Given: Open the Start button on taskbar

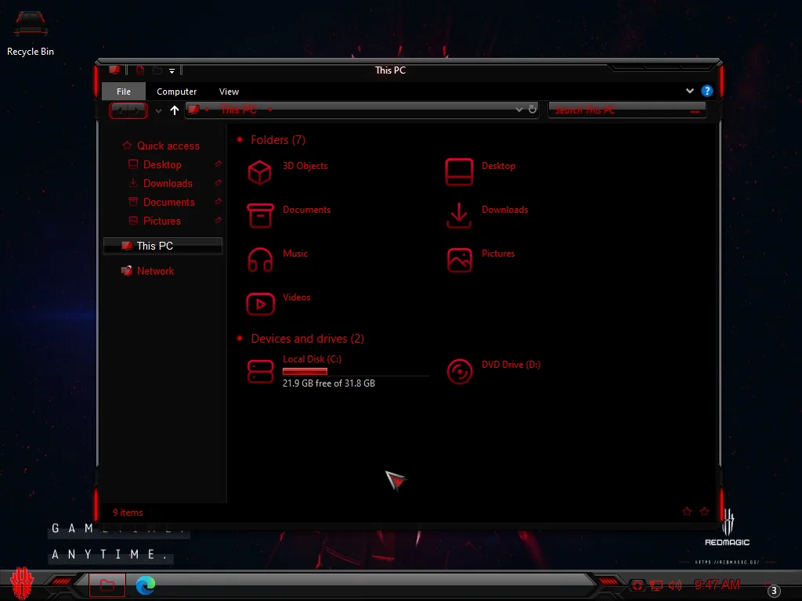Looking at the screenshot, I should 22,583.
